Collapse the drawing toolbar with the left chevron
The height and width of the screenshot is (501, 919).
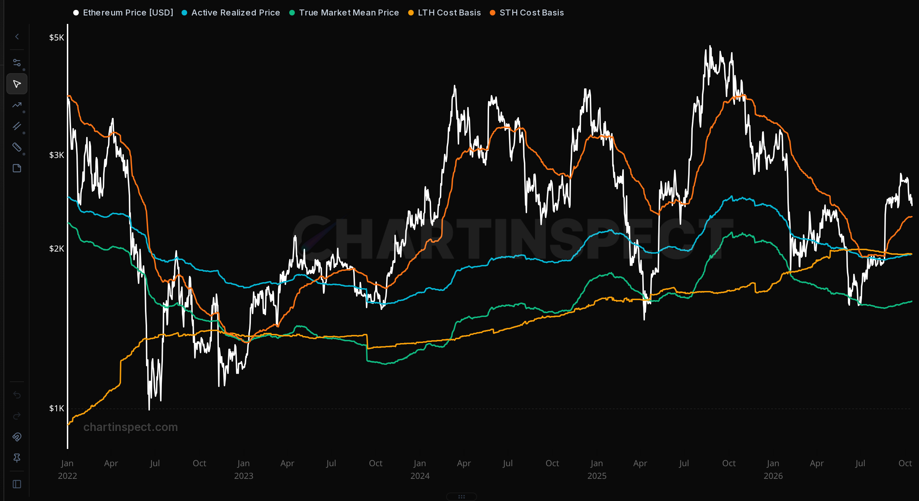[x=17, y=37]
